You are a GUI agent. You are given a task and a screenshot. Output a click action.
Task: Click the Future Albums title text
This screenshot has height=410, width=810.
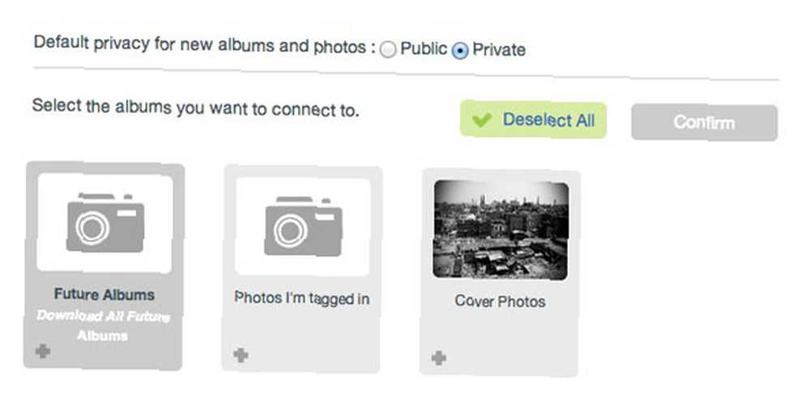(104, 294)
